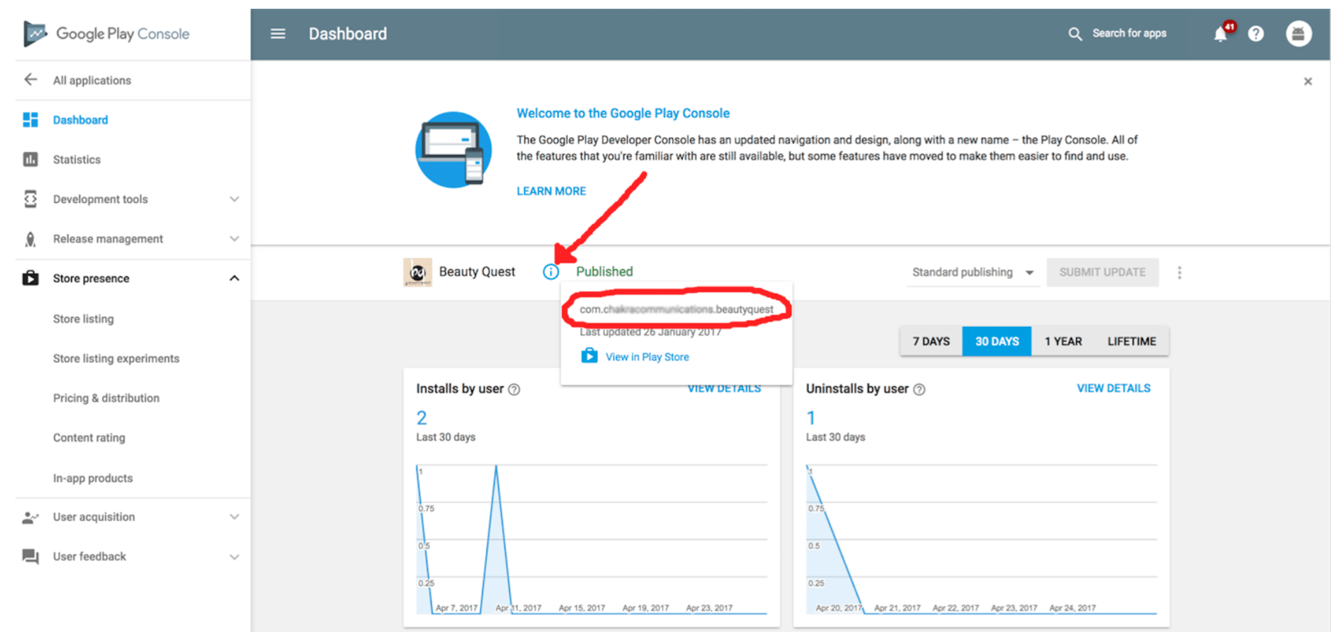Click View in Play Store link
The image size is (1335, 636).
(647, 357)
